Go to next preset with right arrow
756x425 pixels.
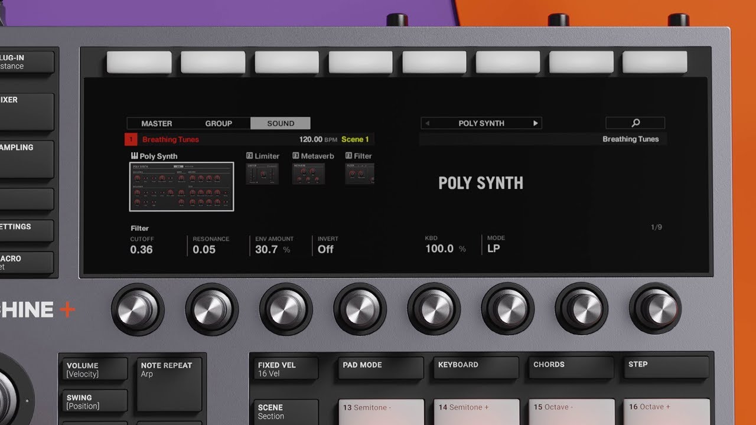point(536,123)
